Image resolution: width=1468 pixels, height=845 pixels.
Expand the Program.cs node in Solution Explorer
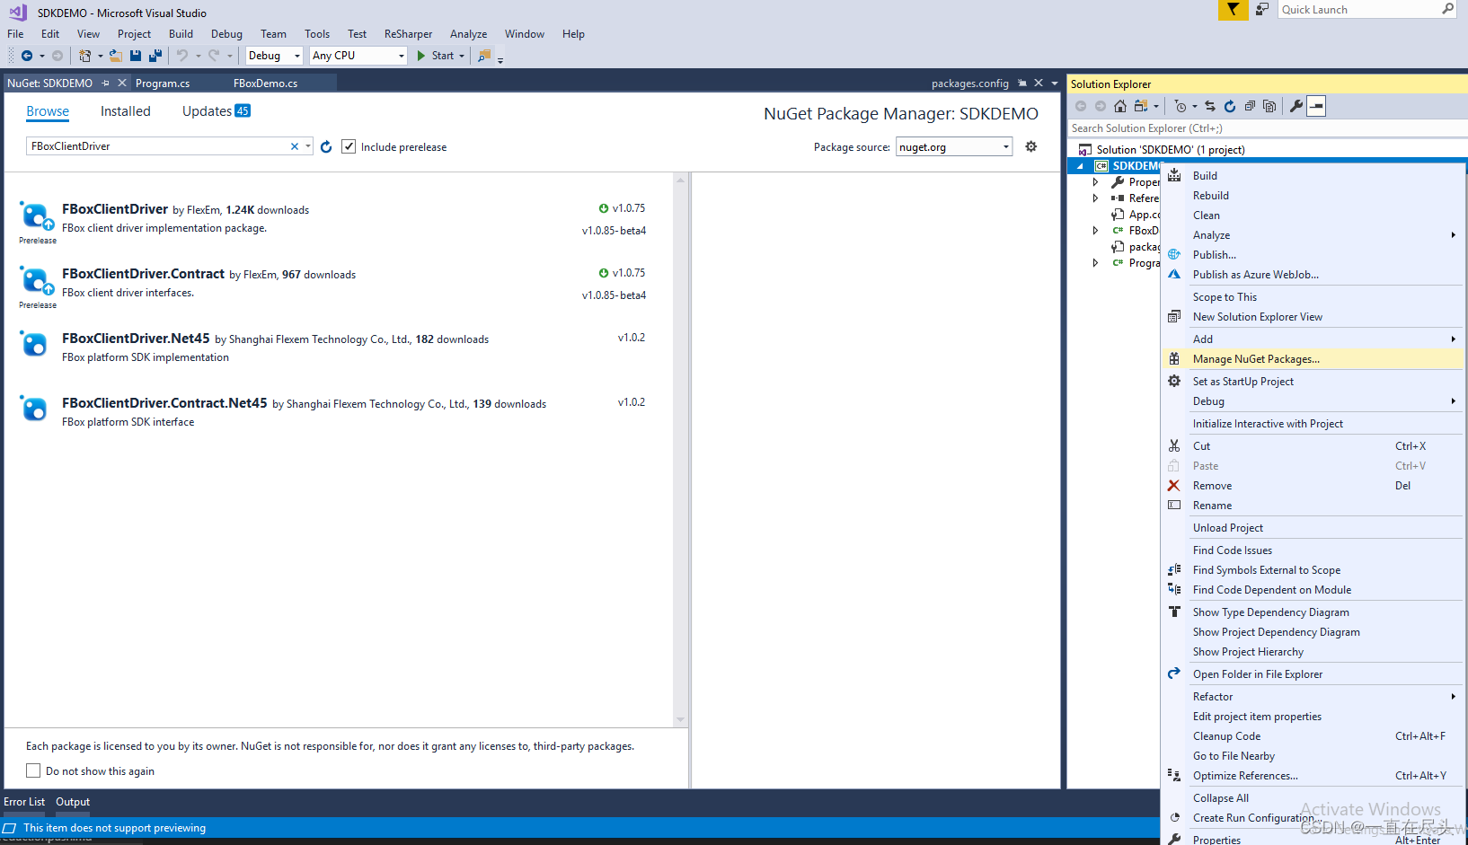pyautogui.click(x=1095, y=263)
